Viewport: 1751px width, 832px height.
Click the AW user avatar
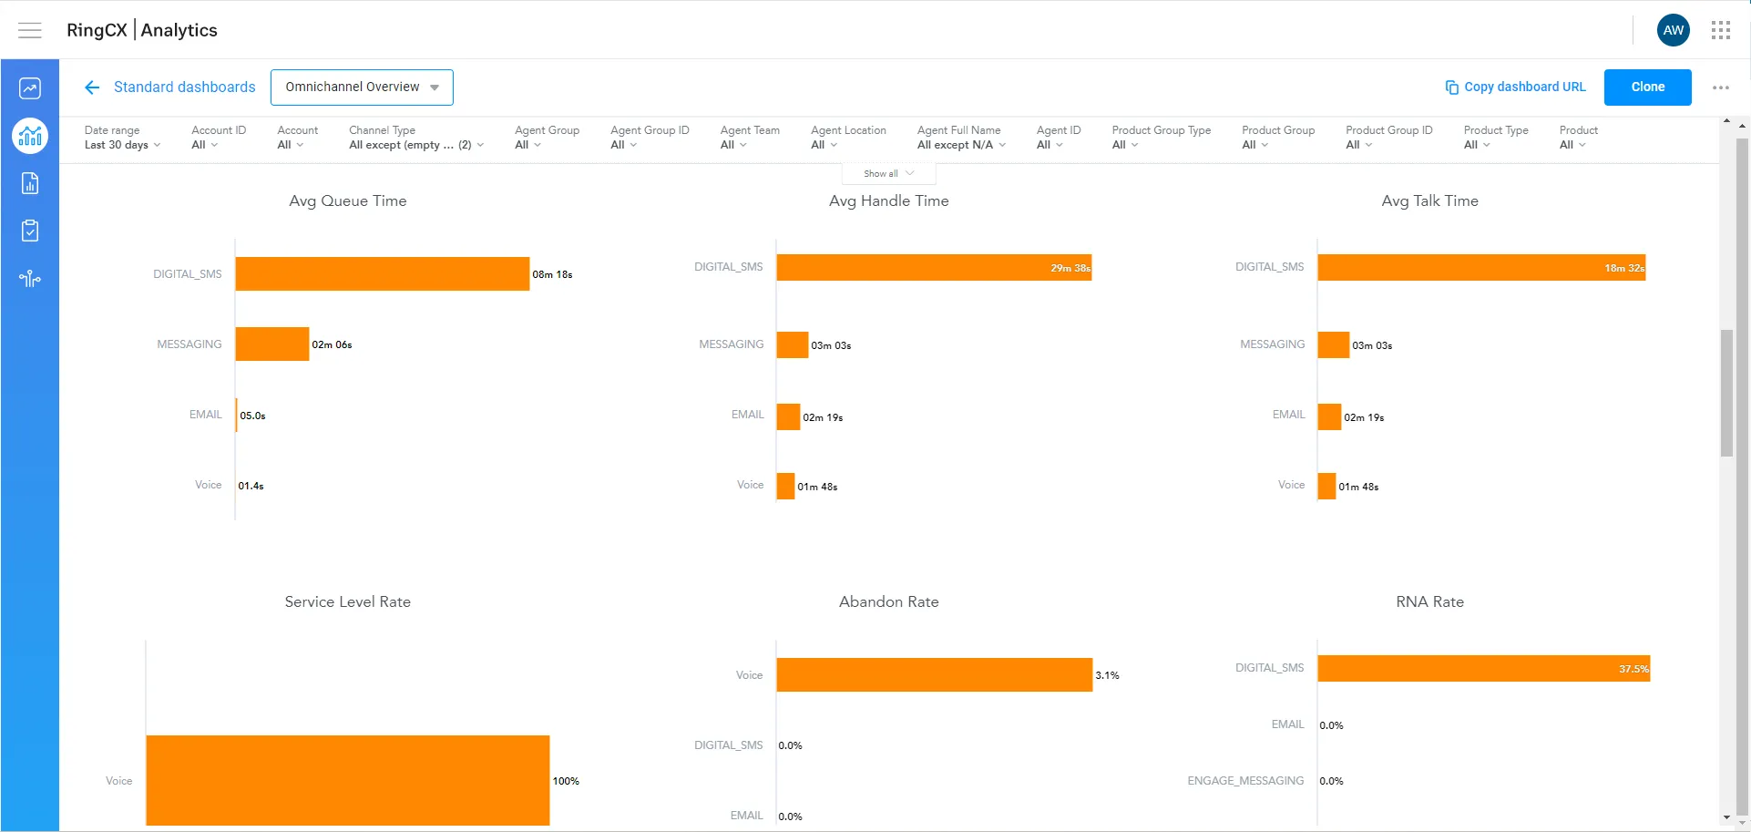coord(1673,30)
